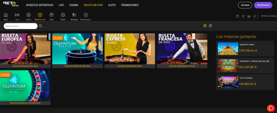Switch to list view
The width and height of the screenshot is (277, 113).
pos(210,26)
